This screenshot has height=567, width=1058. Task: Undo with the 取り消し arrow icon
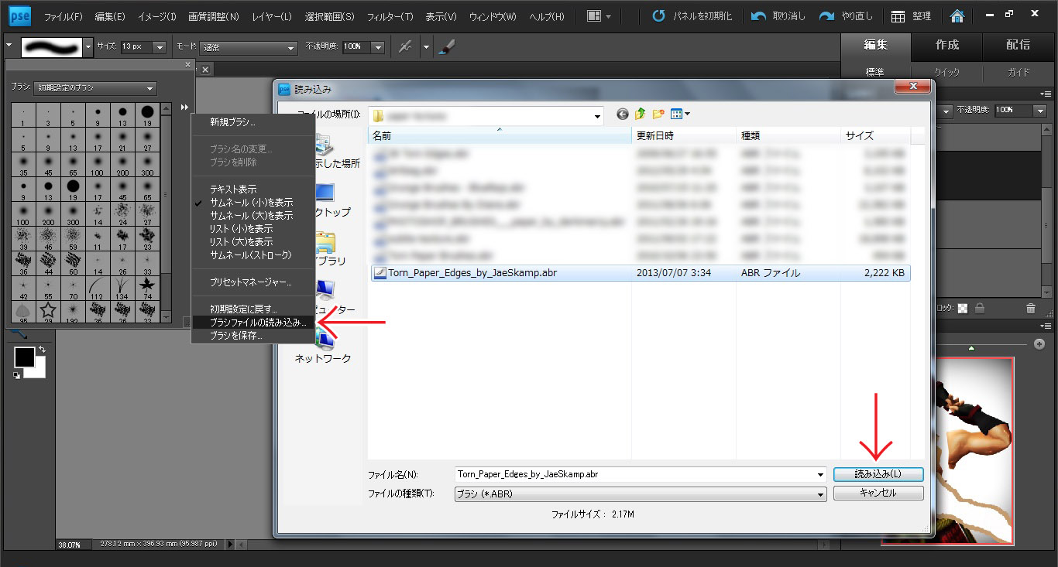(759, 16)
